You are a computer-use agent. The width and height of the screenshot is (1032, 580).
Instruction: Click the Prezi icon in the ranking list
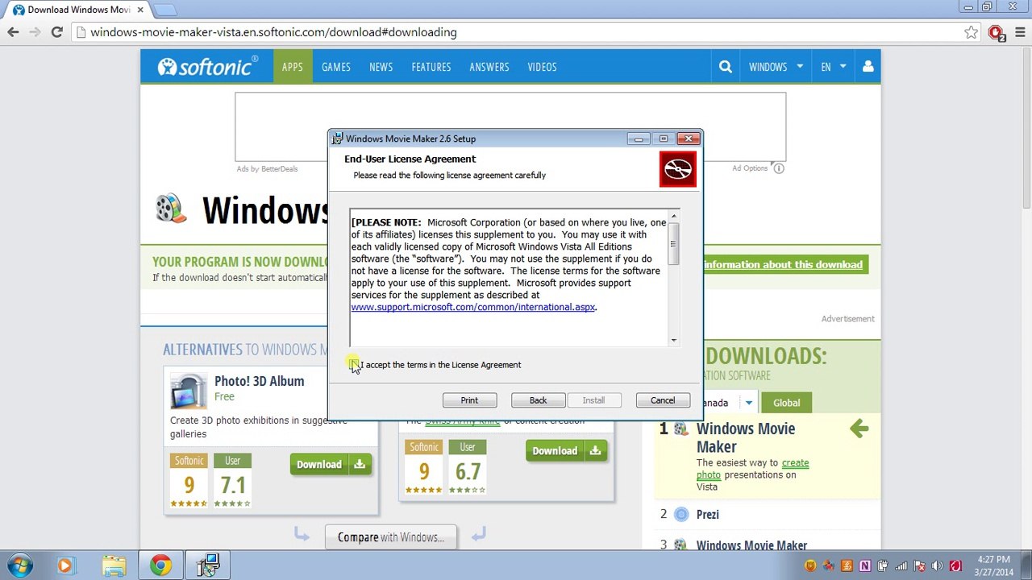point(681,515)
